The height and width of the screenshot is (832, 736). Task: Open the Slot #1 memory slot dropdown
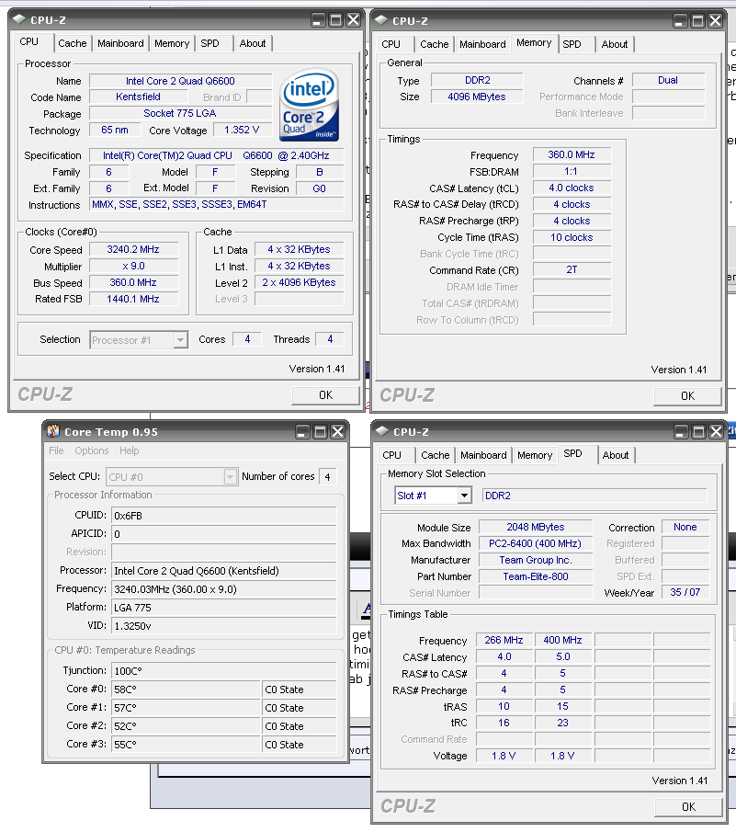tap(464, 496)
